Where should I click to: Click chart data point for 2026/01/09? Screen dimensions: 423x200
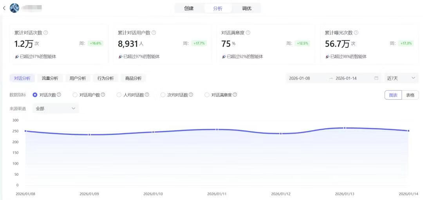coord(89,135)
